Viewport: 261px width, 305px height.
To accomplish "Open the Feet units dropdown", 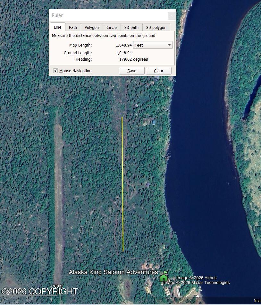I will tap(153, 45).
